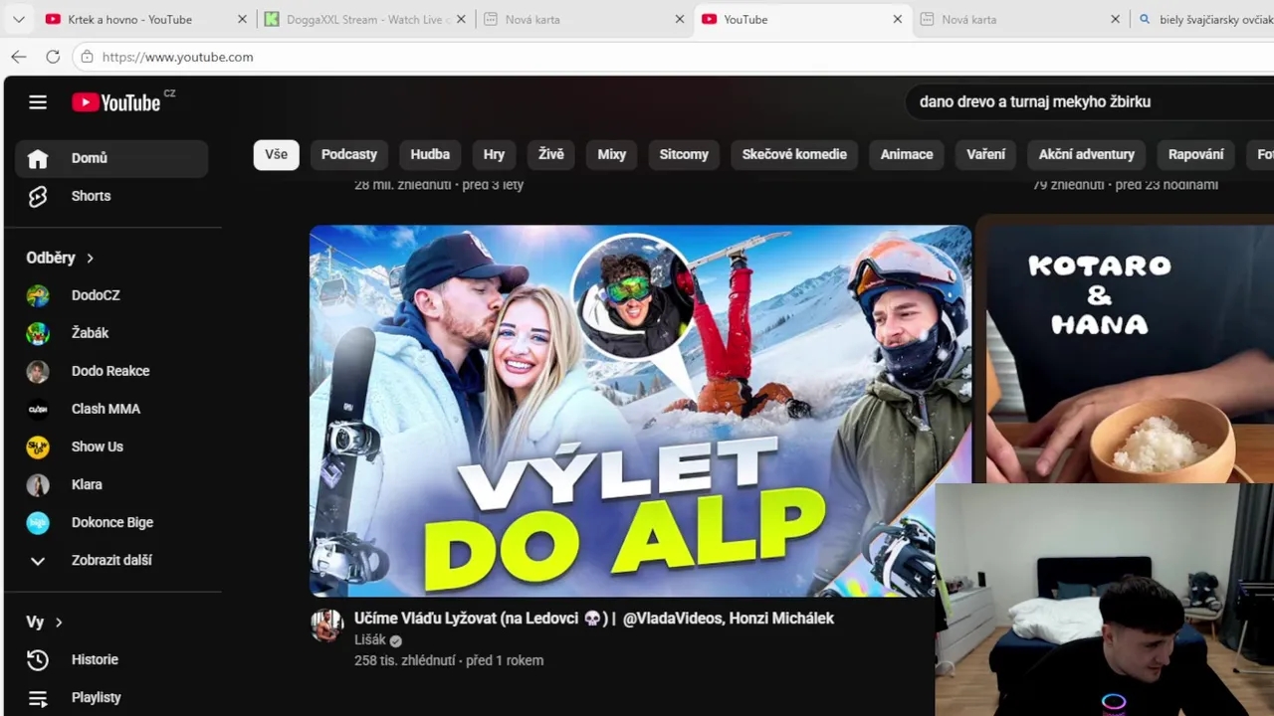
Task: Click the Show Us channel avatar
Action: pyautogui.click(x=38, y=447)
